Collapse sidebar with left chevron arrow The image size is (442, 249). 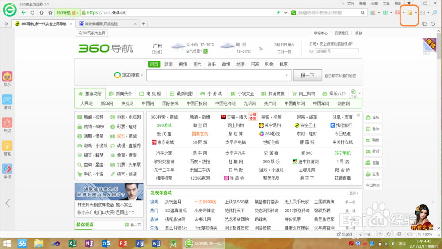click(x=8, y=203)
